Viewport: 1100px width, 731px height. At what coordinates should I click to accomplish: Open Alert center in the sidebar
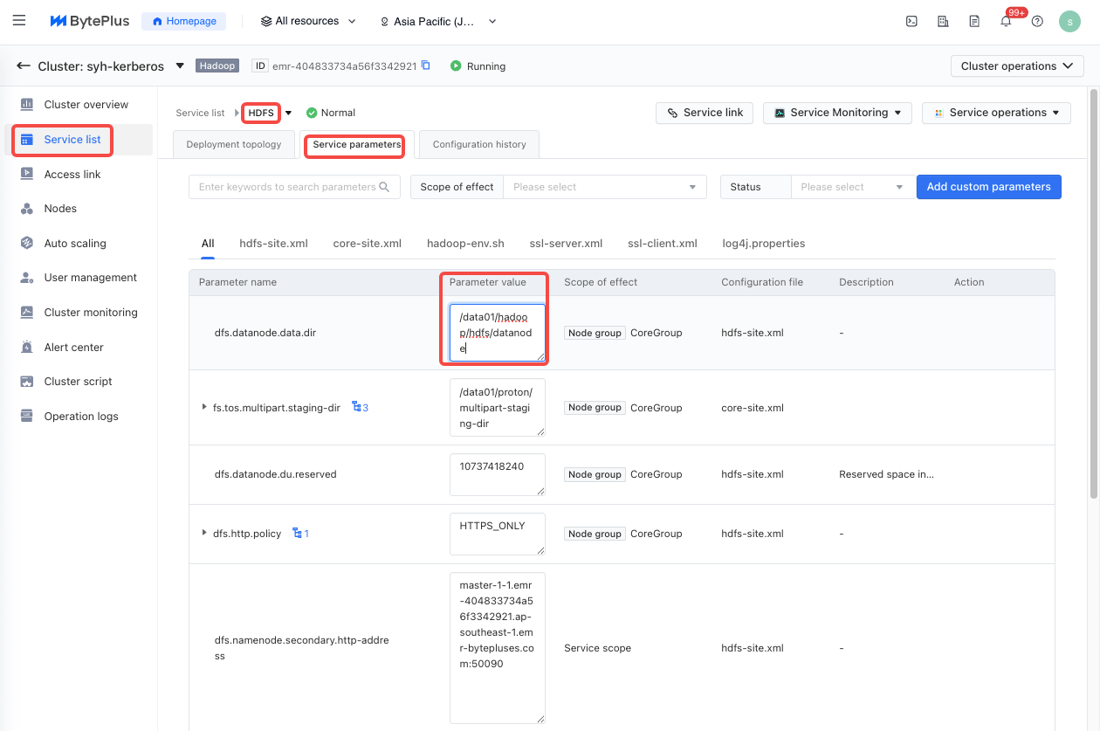point(73,348)
